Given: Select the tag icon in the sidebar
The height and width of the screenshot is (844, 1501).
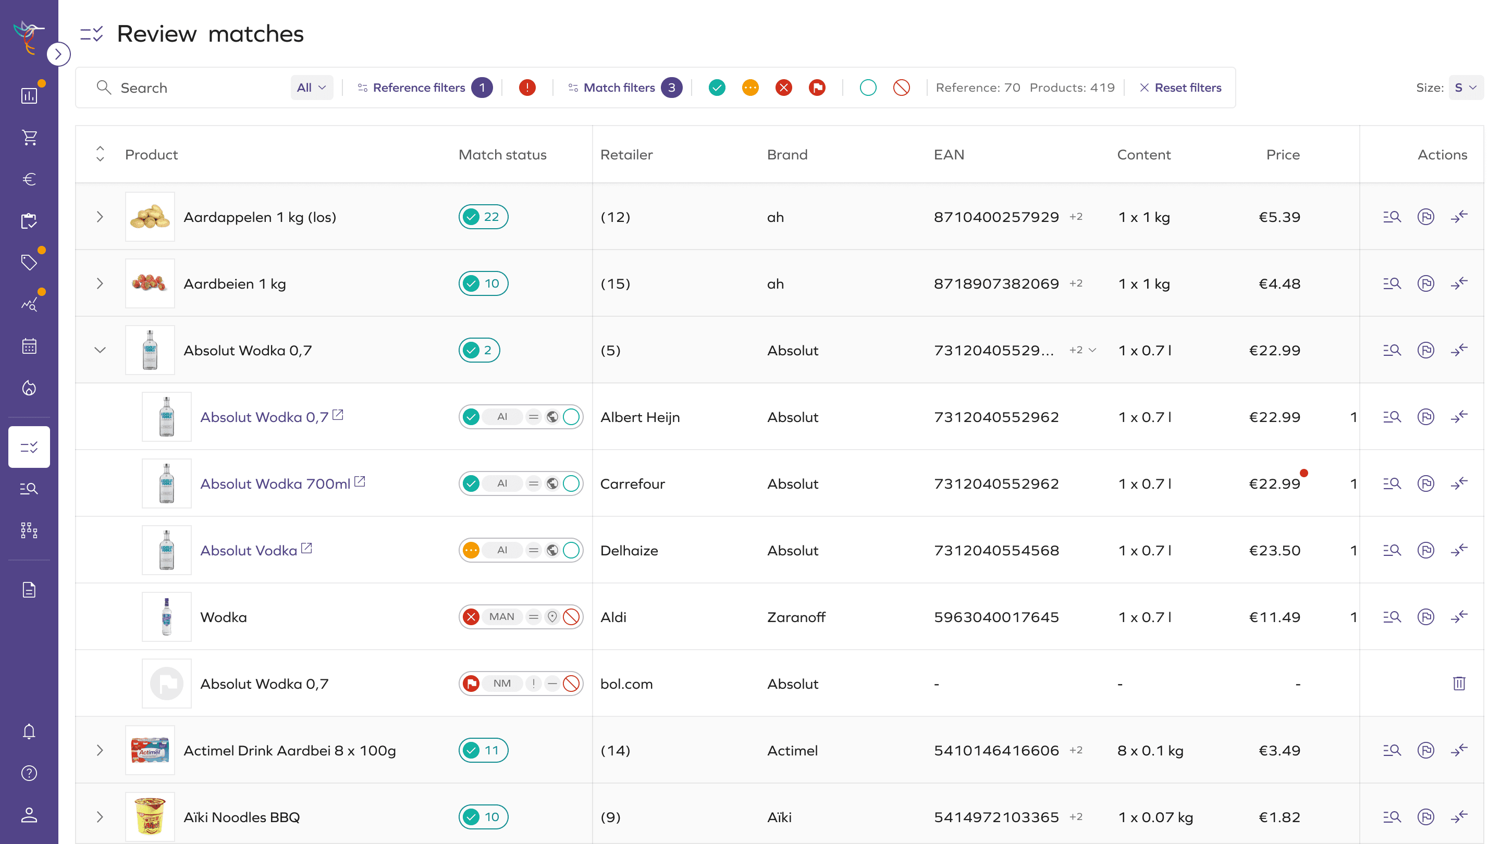Looking at the screenshot, I should click(29, 262).
